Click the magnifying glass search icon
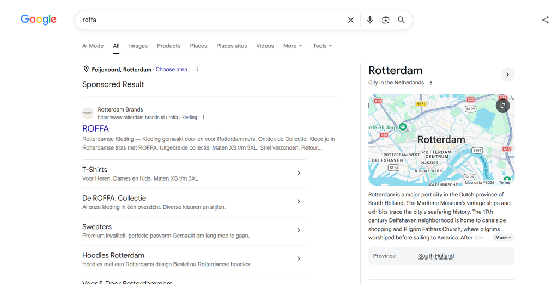This screenshot has height=284, width=558. click(x=401, y=20)
